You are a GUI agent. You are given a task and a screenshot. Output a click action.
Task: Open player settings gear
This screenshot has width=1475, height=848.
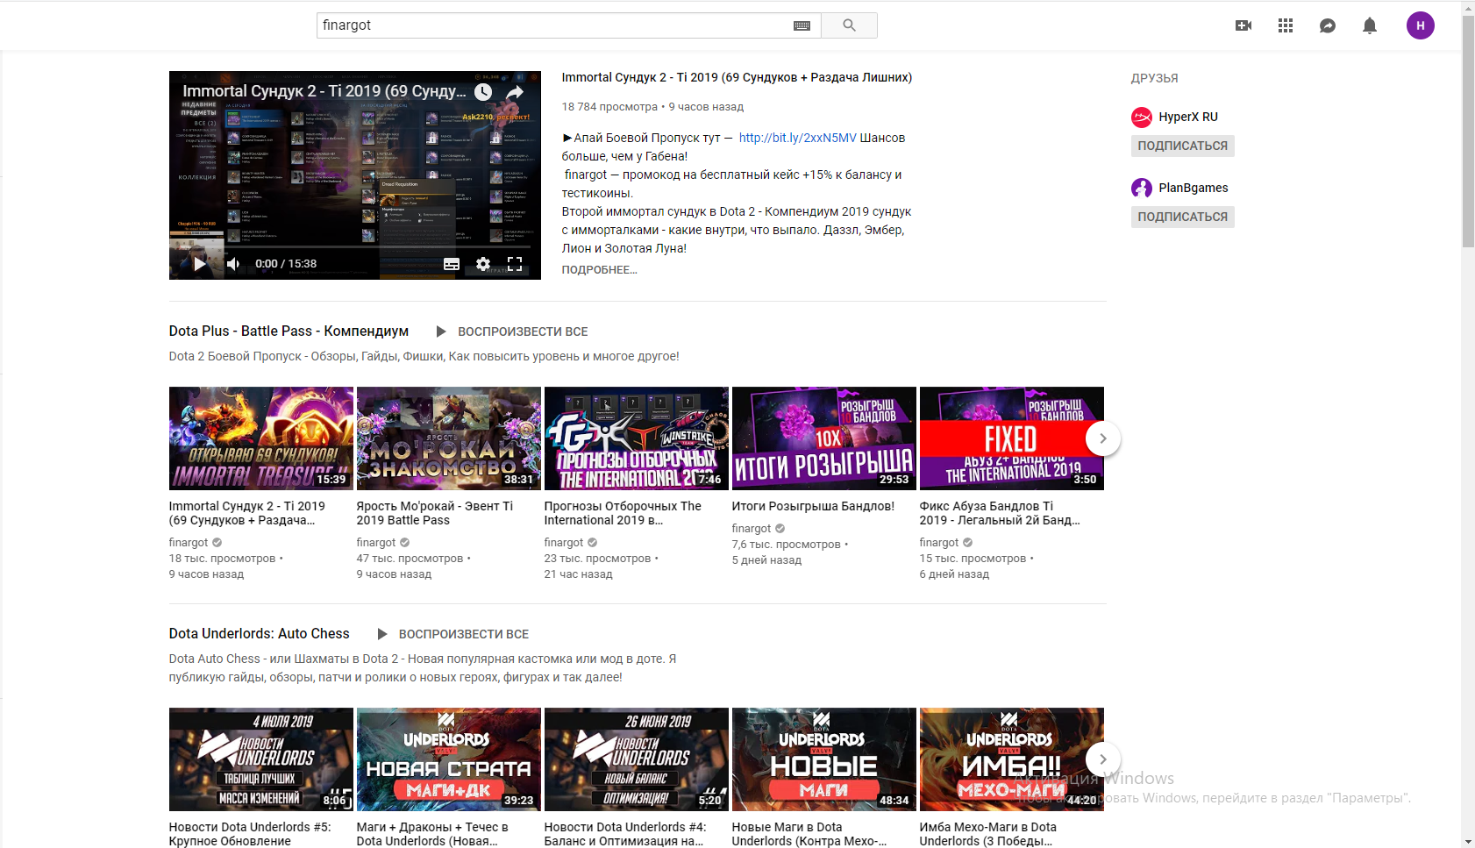483,263
